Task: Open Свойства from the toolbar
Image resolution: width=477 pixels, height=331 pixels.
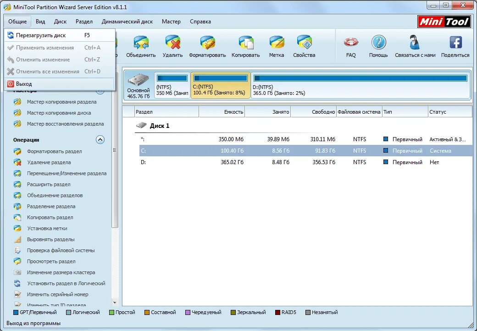Action: click(x=304, y=43)
